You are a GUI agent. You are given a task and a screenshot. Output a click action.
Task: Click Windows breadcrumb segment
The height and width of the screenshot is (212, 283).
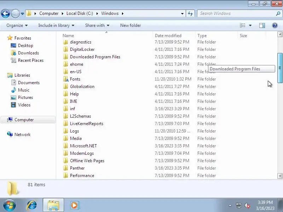[110, 13]
